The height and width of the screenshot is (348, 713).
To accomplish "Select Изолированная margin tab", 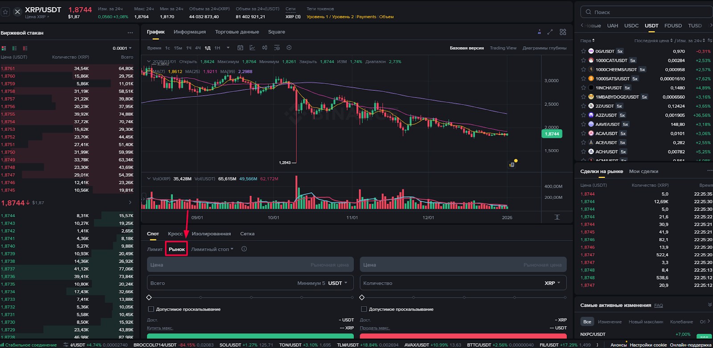I will coord(211,234).
